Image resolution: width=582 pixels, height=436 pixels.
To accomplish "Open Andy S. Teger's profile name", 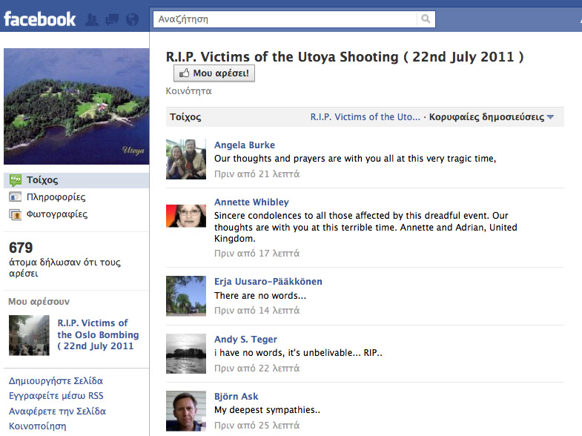I will pyautogui.click(x=245, y=340).
